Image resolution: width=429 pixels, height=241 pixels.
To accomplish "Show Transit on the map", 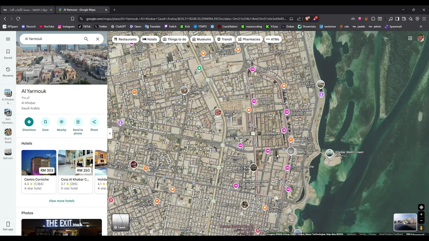I will click(x=224, y=39).
